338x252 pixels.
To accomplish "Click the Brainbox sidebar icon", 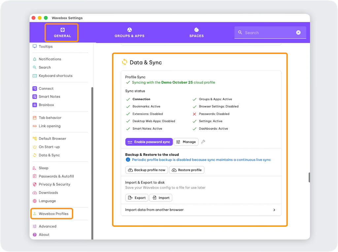I will (35, 105).
